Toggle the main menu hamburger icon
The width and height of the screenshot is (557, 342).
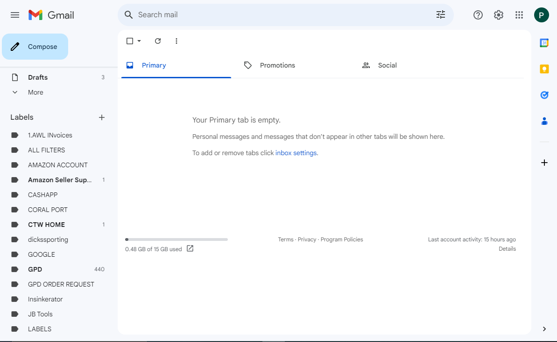[x=15, y=15]
